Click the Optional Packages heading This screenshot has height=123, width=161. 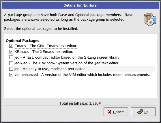[23, 41]
